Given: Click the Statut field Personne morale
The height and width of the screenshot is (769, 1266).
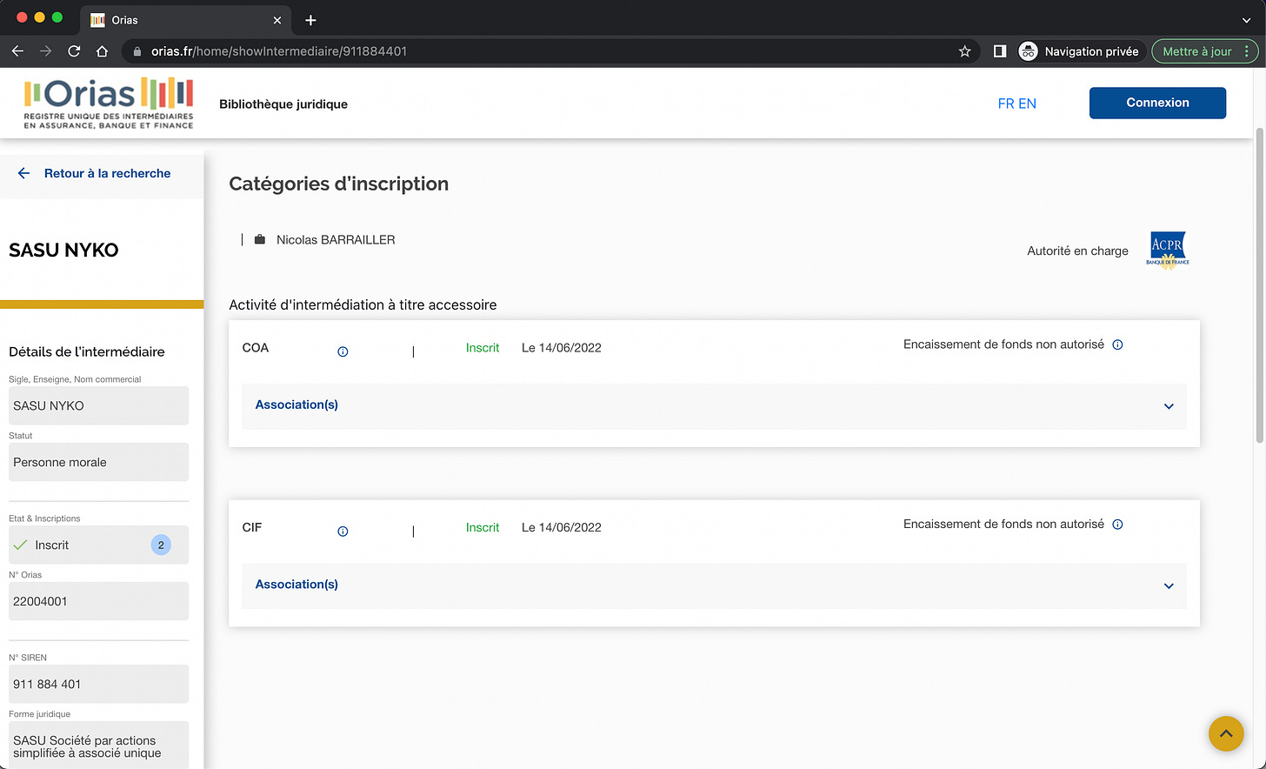Looking at the screenshot, I should pos(98,462).
